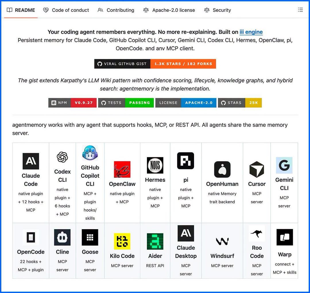
Task: Click the OpenCode logo icon
Action: [x=31, y=237]
